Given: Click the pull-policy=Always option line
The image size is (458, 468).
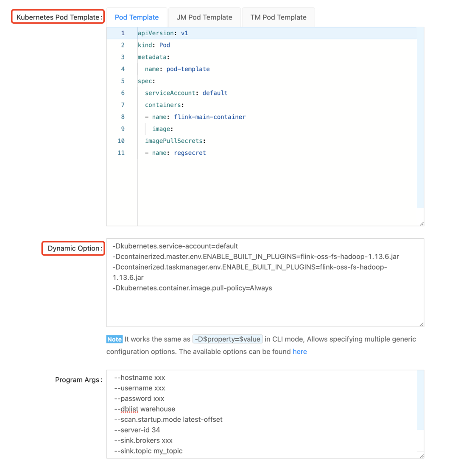Looking at the screenshot, I should 192,288.
